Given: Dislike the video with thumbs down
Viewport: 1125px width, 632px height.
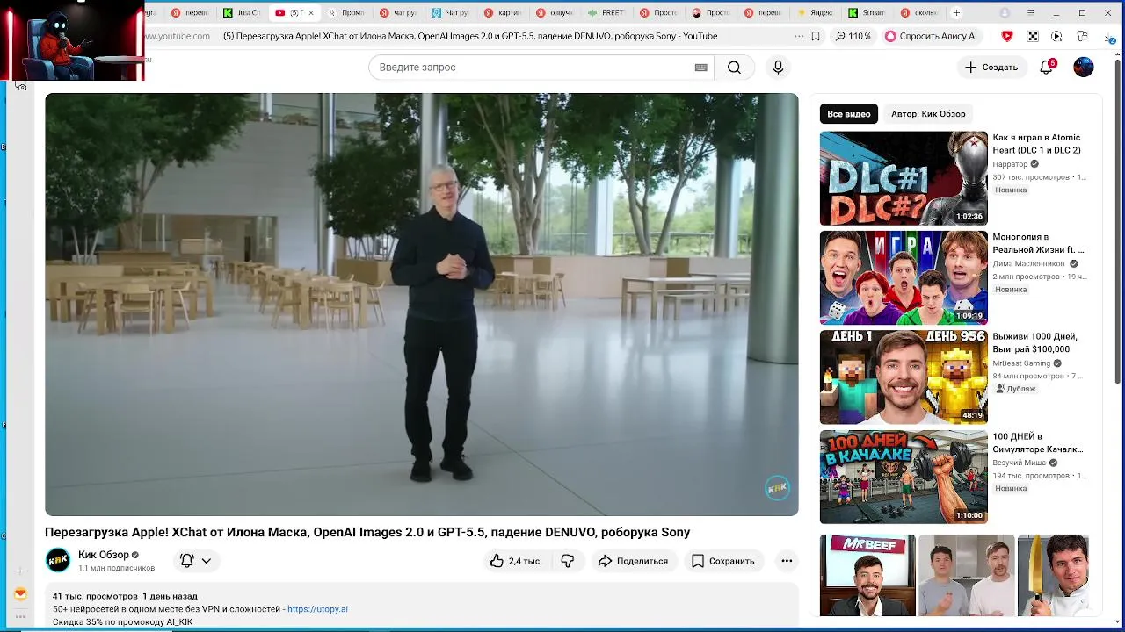Looking at the screenshot, I should coord(568,561).
